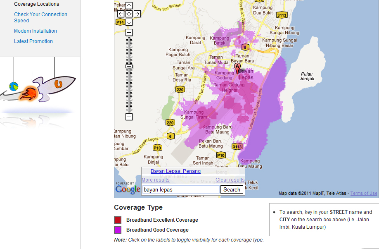The image size is (379, 249).
Task: Zoom in with the plus button
Action: pos(129,32)
